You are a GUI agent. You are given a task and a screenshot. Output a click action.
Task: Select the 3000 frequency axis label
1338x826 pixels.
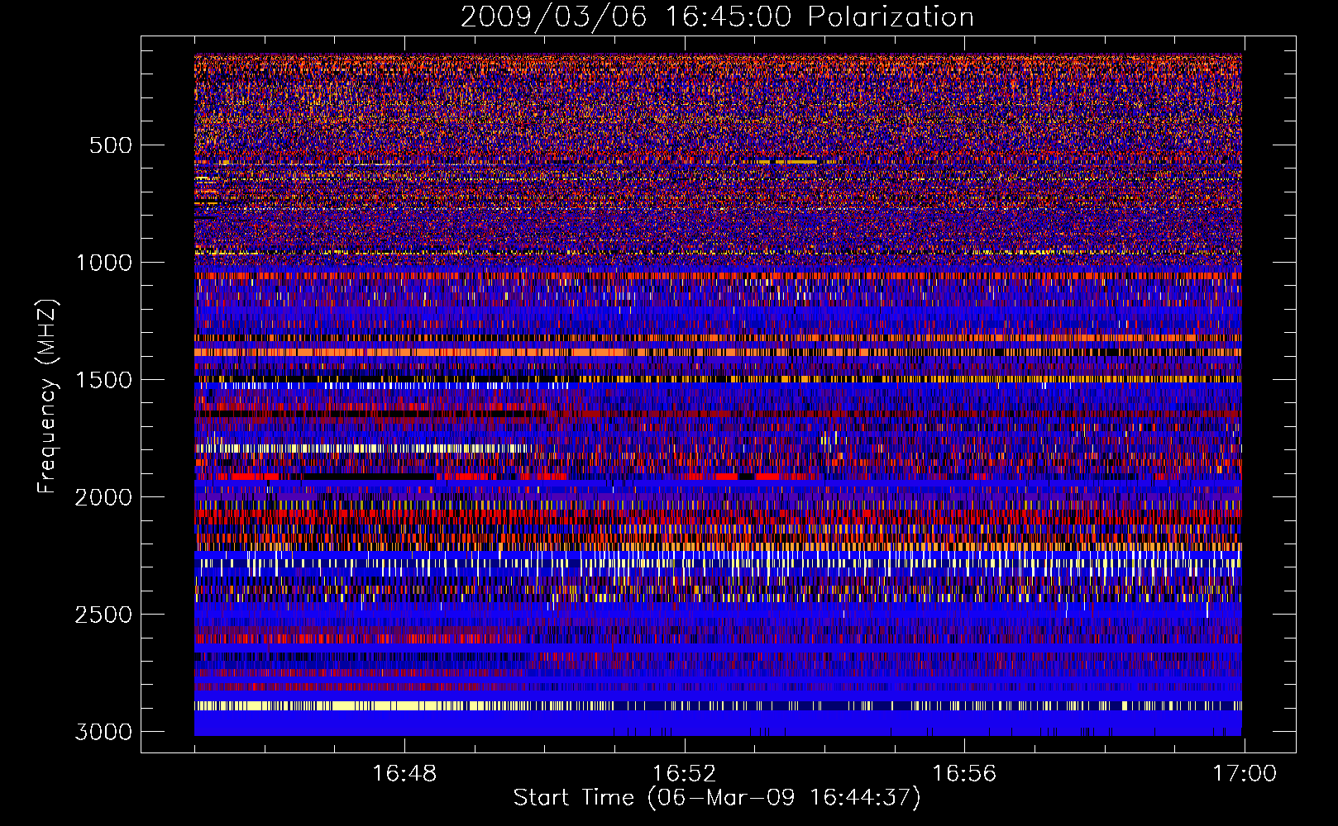click(x=104, y=732)
